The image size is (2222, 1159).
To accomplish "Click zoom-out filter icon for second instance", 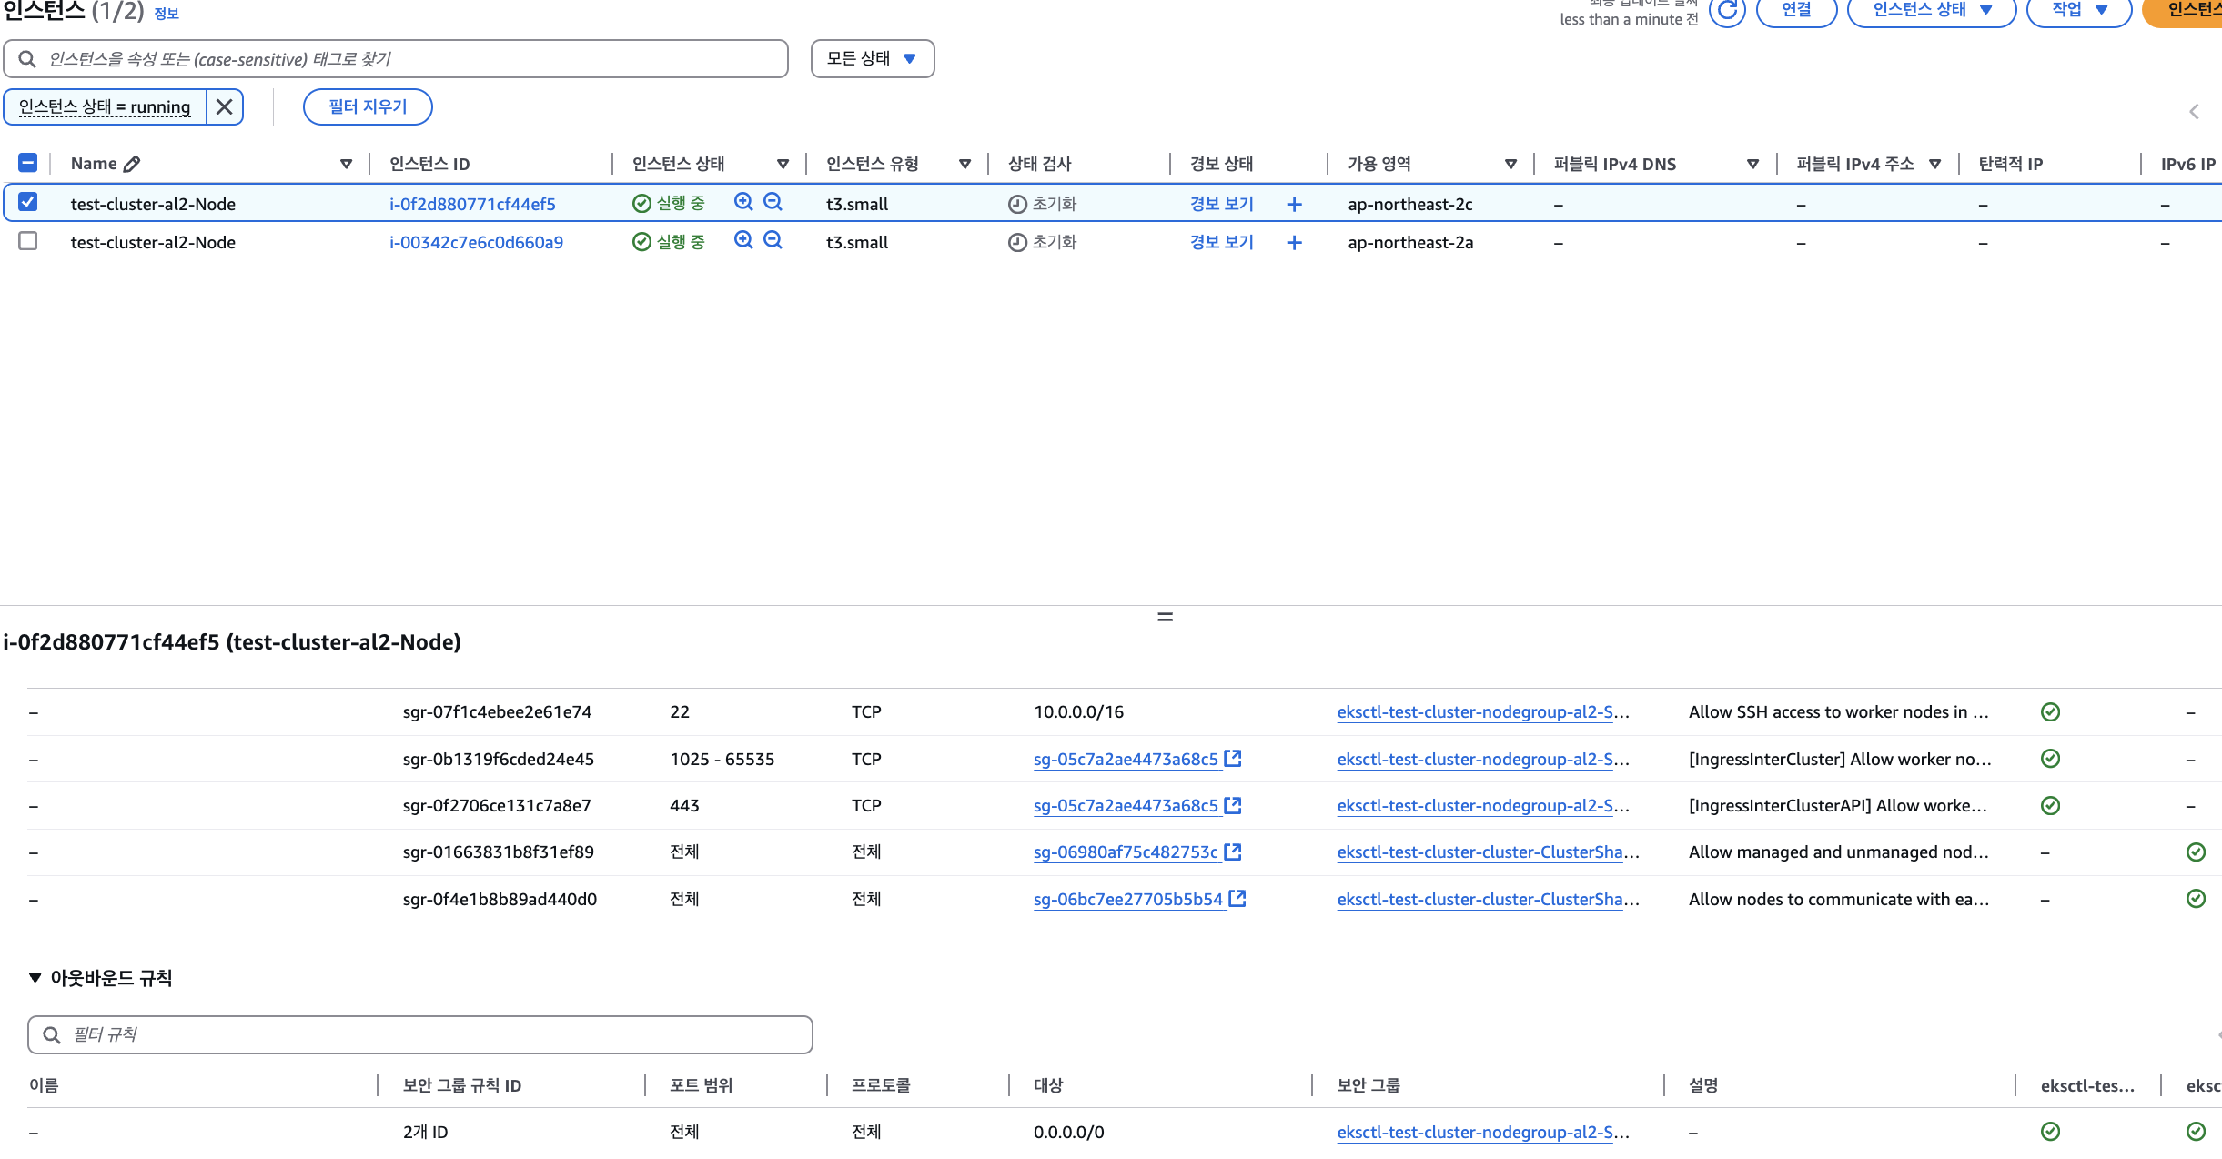I will (x=773, y=240).
